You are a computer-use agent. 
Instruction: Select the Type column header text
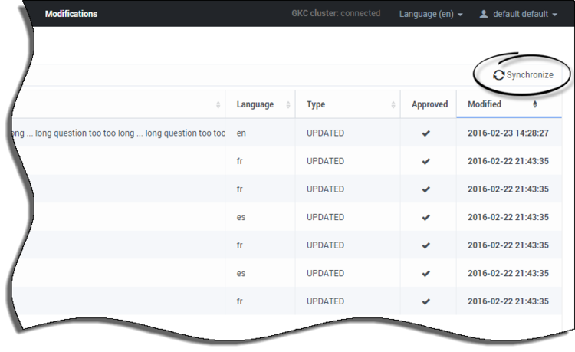316,104
